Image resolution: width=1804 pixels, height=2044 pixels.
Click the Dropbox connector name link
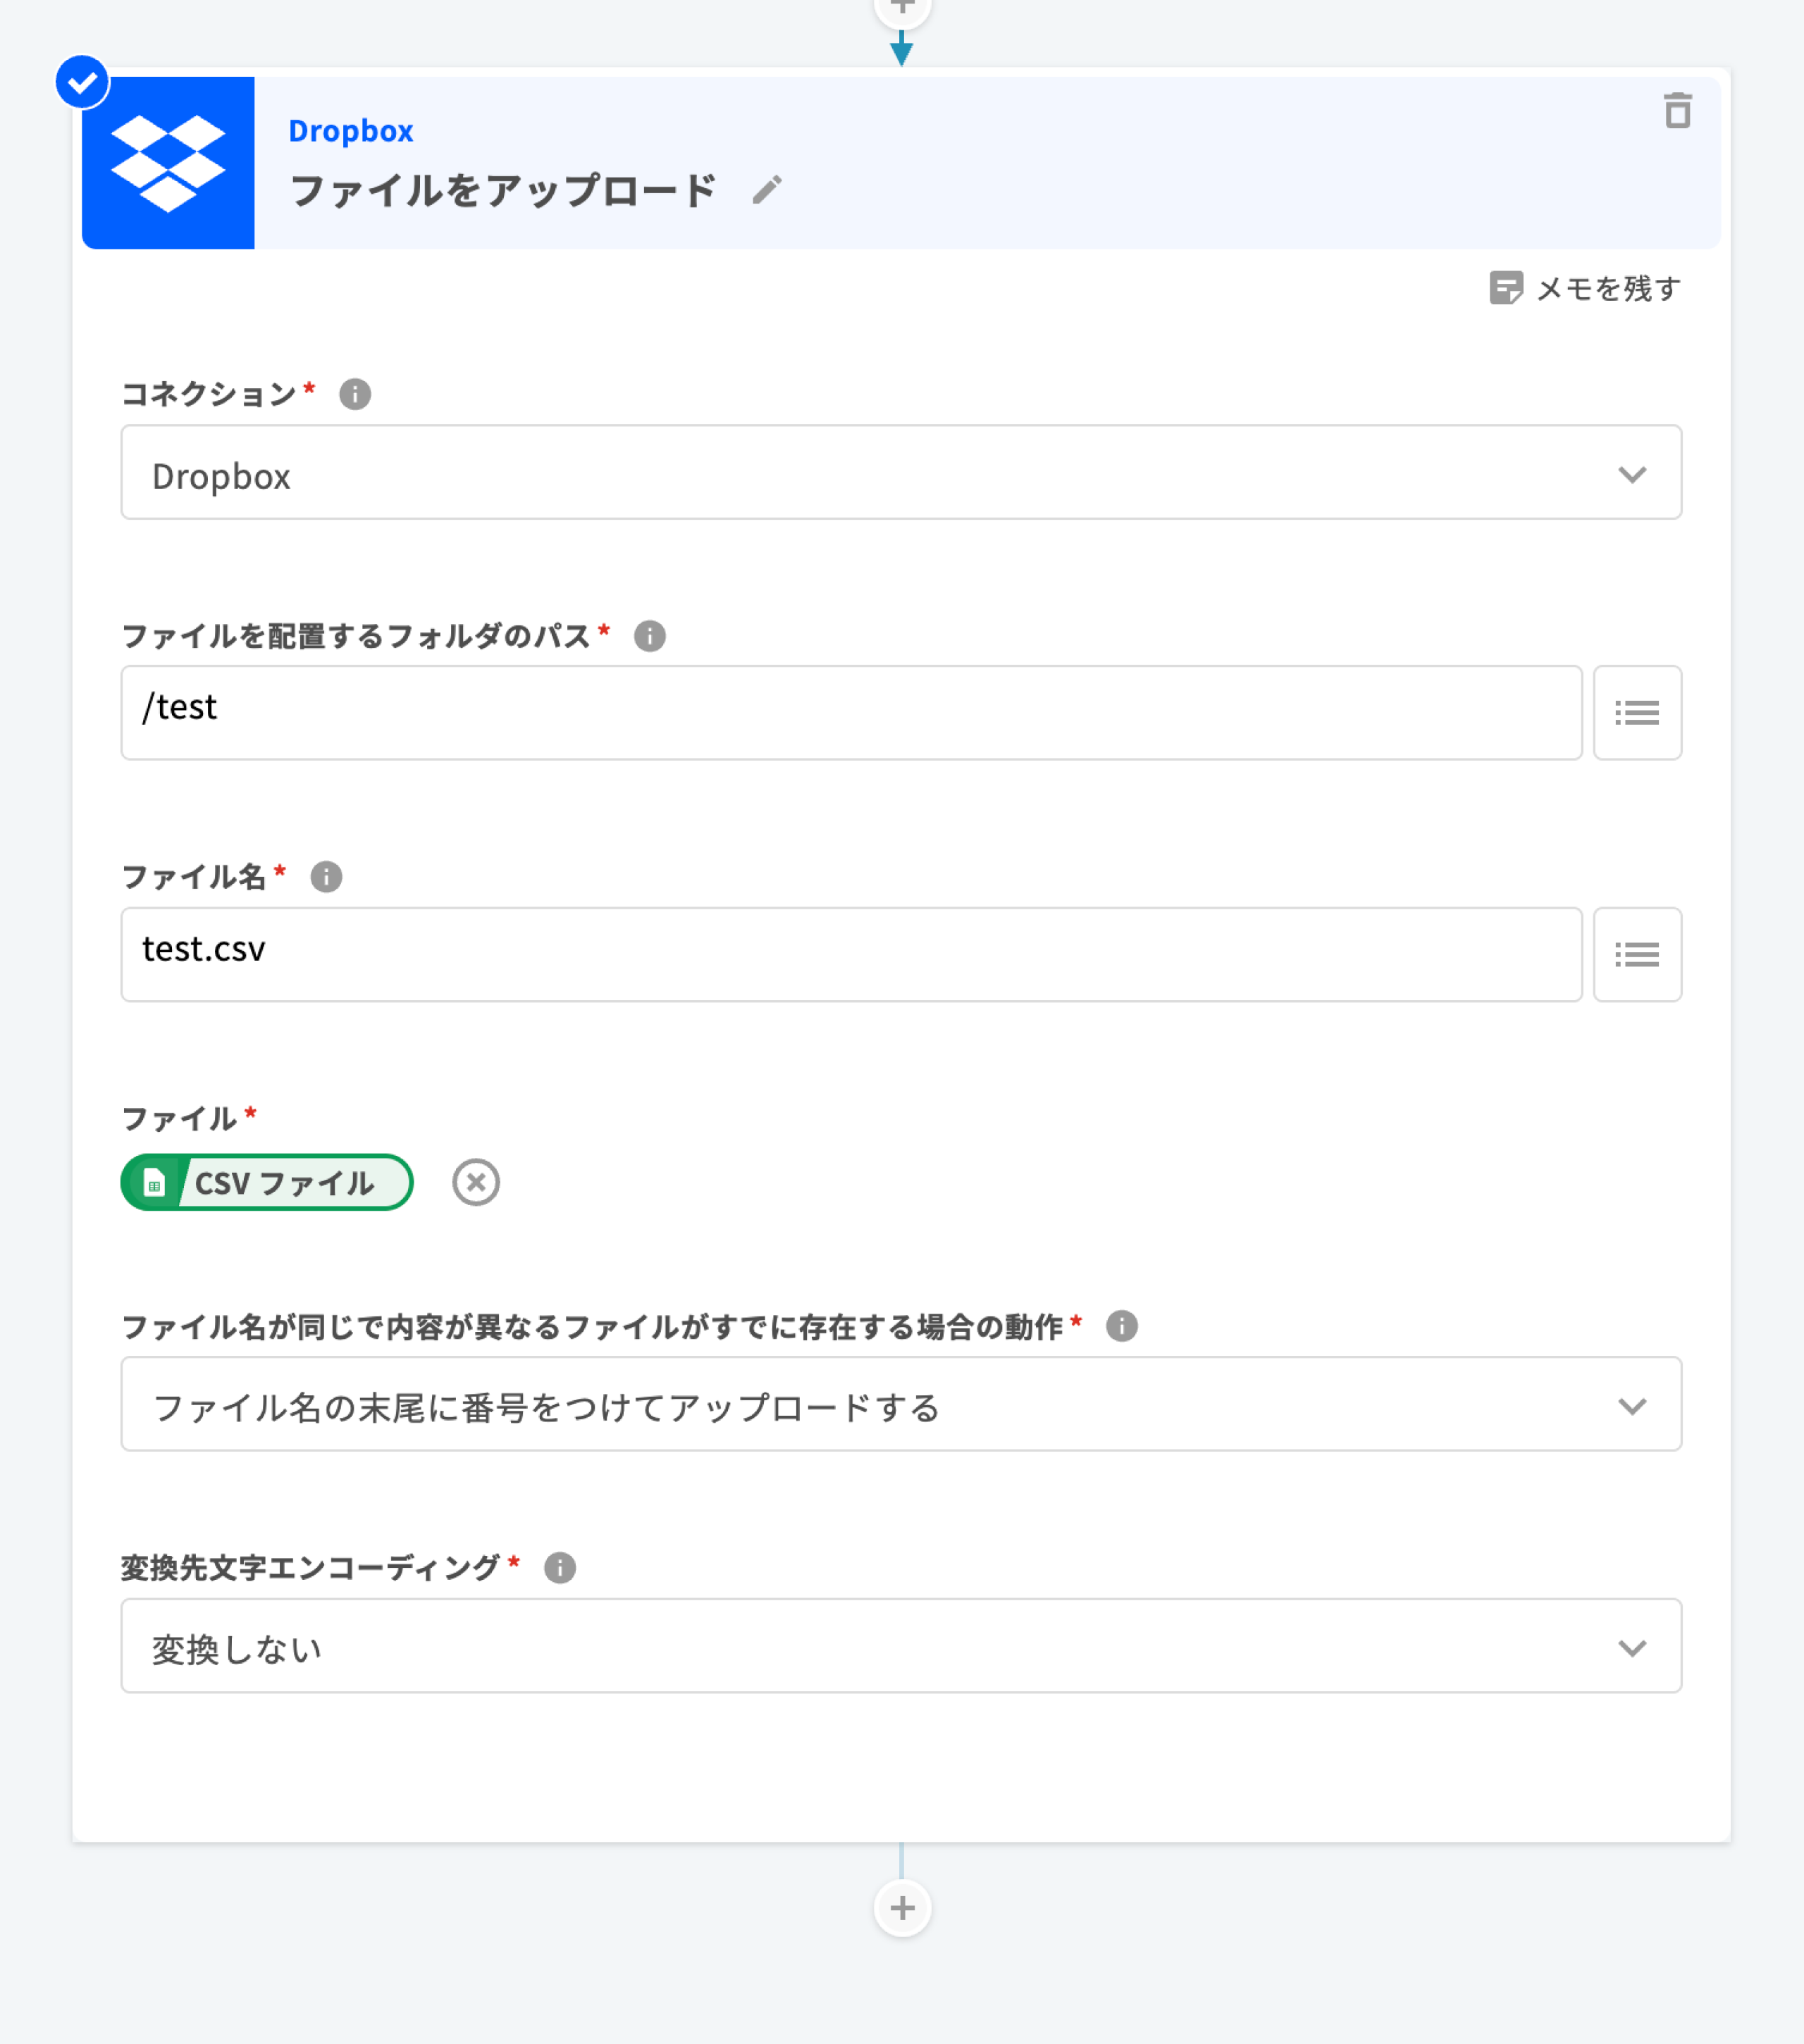coord(350,131)
